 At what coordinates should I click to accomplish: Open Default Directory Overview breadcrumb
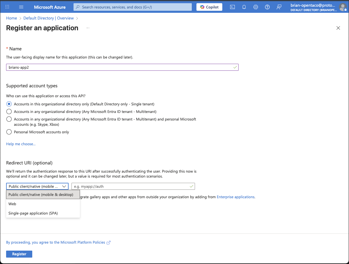[x=48, y=18]
